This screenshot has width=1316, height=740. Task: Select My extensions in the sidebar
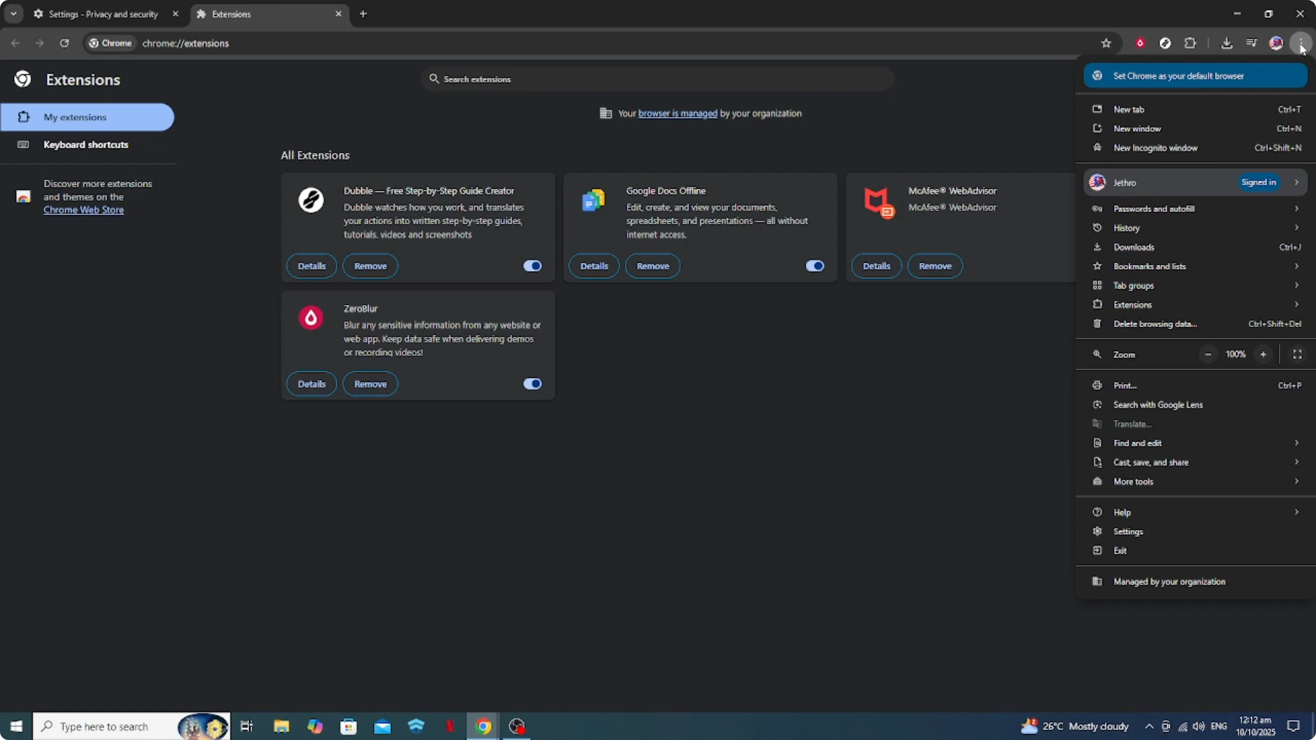pyautogui.click(x=87, y=117)
